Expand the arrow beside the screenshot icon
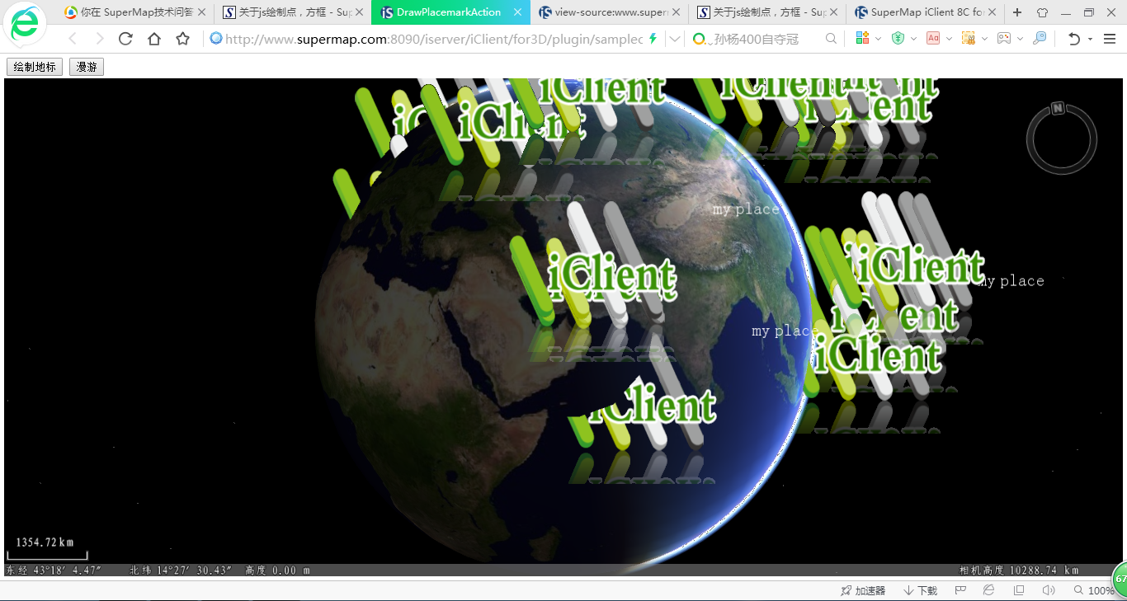Image resolution: width=1127 pixels, height=601 pixels. 984,39
